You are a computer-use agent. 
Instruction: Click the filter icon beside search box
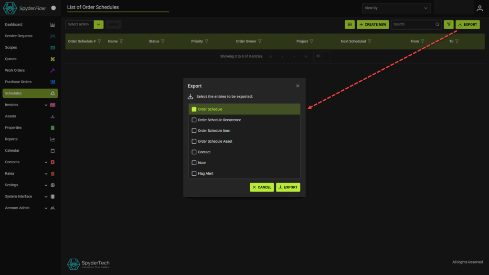coord(448,24)
